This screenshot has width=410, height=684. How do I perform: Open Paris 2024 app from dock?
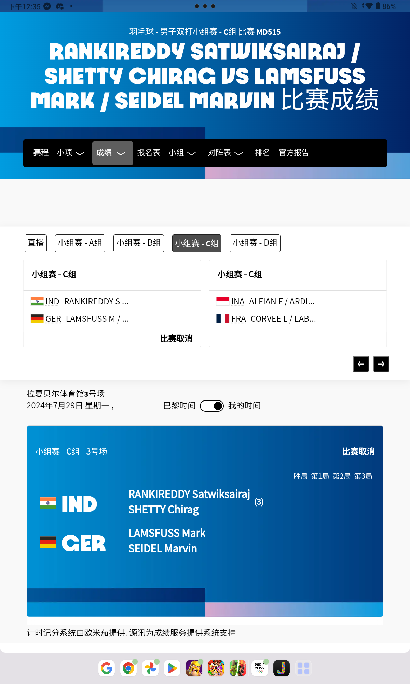(260, 668)
